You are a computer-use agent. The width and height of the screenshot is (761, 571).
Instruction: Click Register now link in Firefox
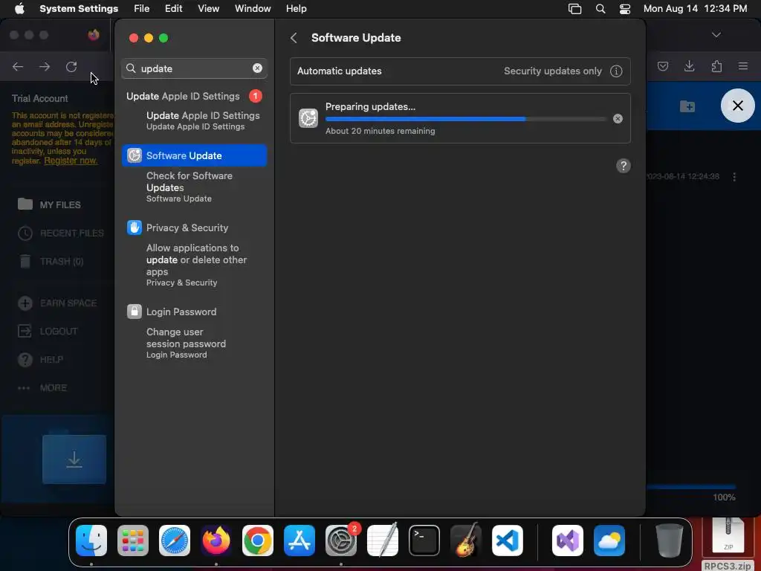(71, 161)
